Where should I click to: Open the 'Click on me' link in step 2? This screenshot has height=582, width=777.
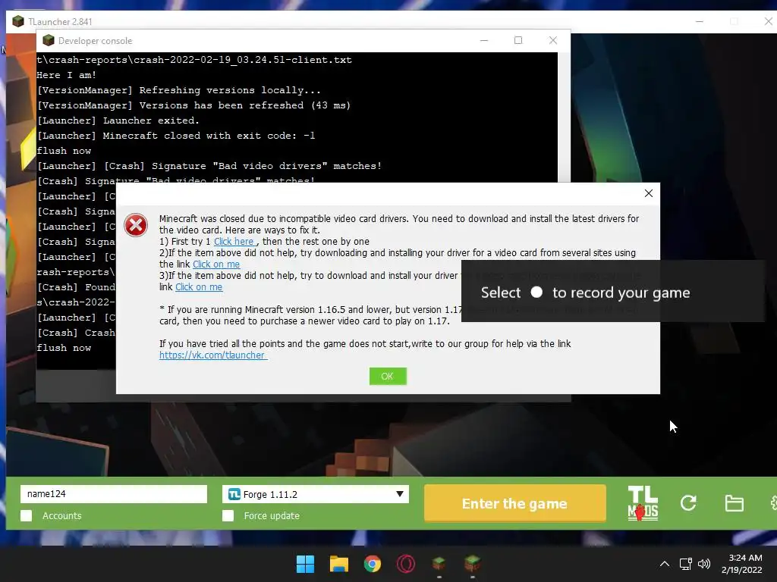pos(216,264)
